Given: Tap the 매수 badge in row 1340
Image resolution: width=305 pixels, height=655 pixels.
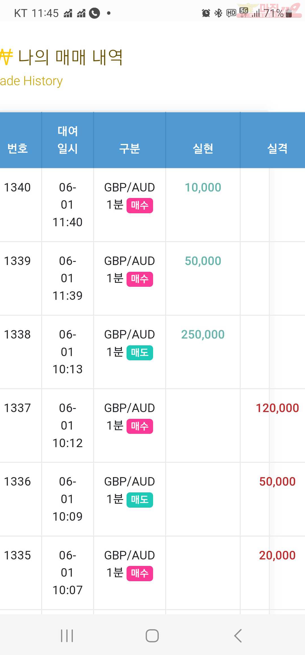Looking at the screenshot, I should point(140,205).
